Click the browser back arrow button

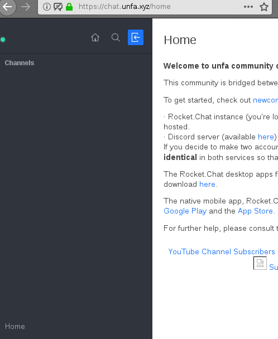[7, 7]
